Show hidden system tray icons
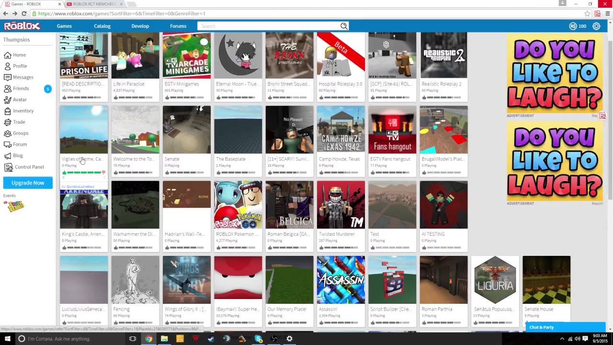This screenshot has height=345, width=613. [x=562, y=338]
